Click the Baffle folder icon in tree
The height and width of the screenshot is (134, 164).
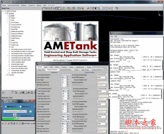(10, 40)
